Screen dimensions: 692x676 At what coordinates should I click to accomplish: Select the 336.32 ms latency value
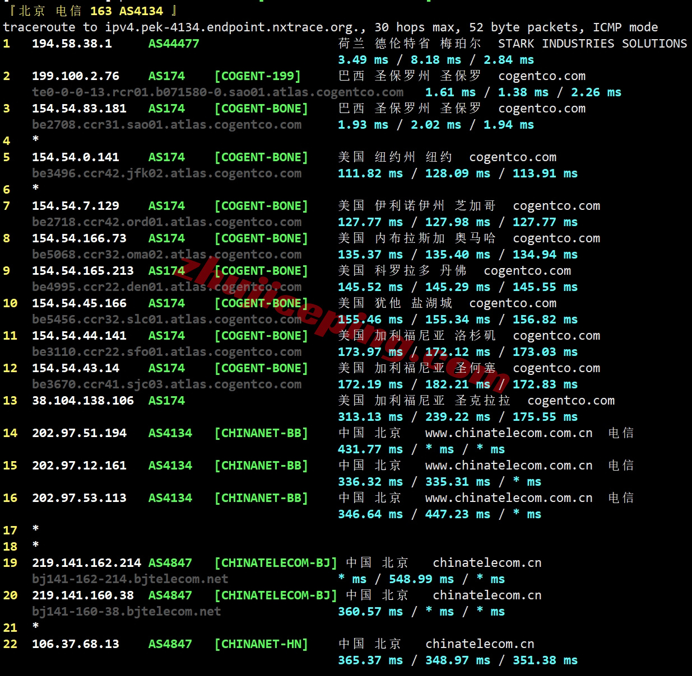(370, 481)
